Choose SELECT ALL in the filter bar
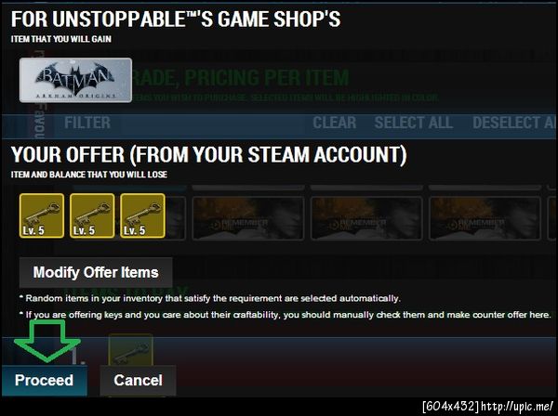This screenshot has width=558, height=416. (414, 123)
